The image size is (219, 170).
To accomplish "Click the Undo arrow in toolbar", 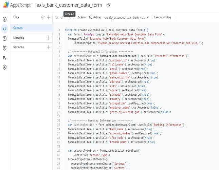I will coord(56,17).
